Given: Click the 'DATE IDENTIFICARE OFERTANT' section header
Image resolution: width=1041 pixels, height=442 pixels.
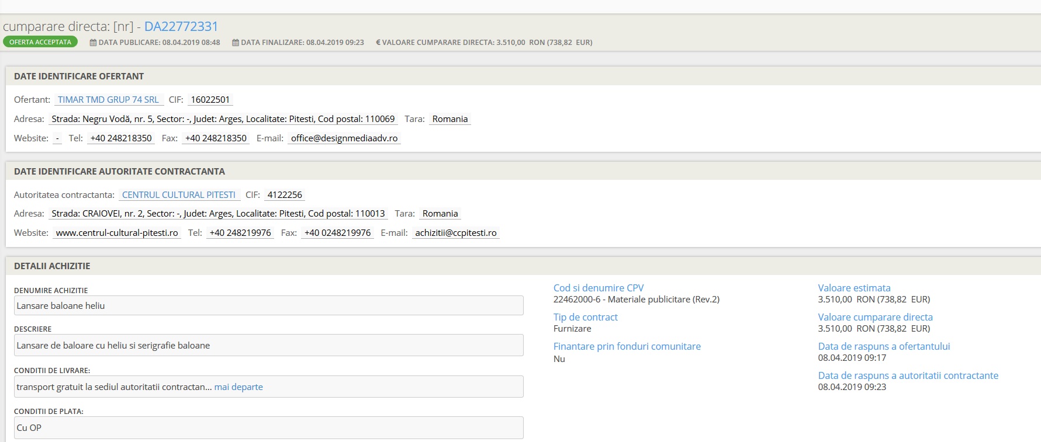Looking at the screenshot, I should tap(79, 76).
